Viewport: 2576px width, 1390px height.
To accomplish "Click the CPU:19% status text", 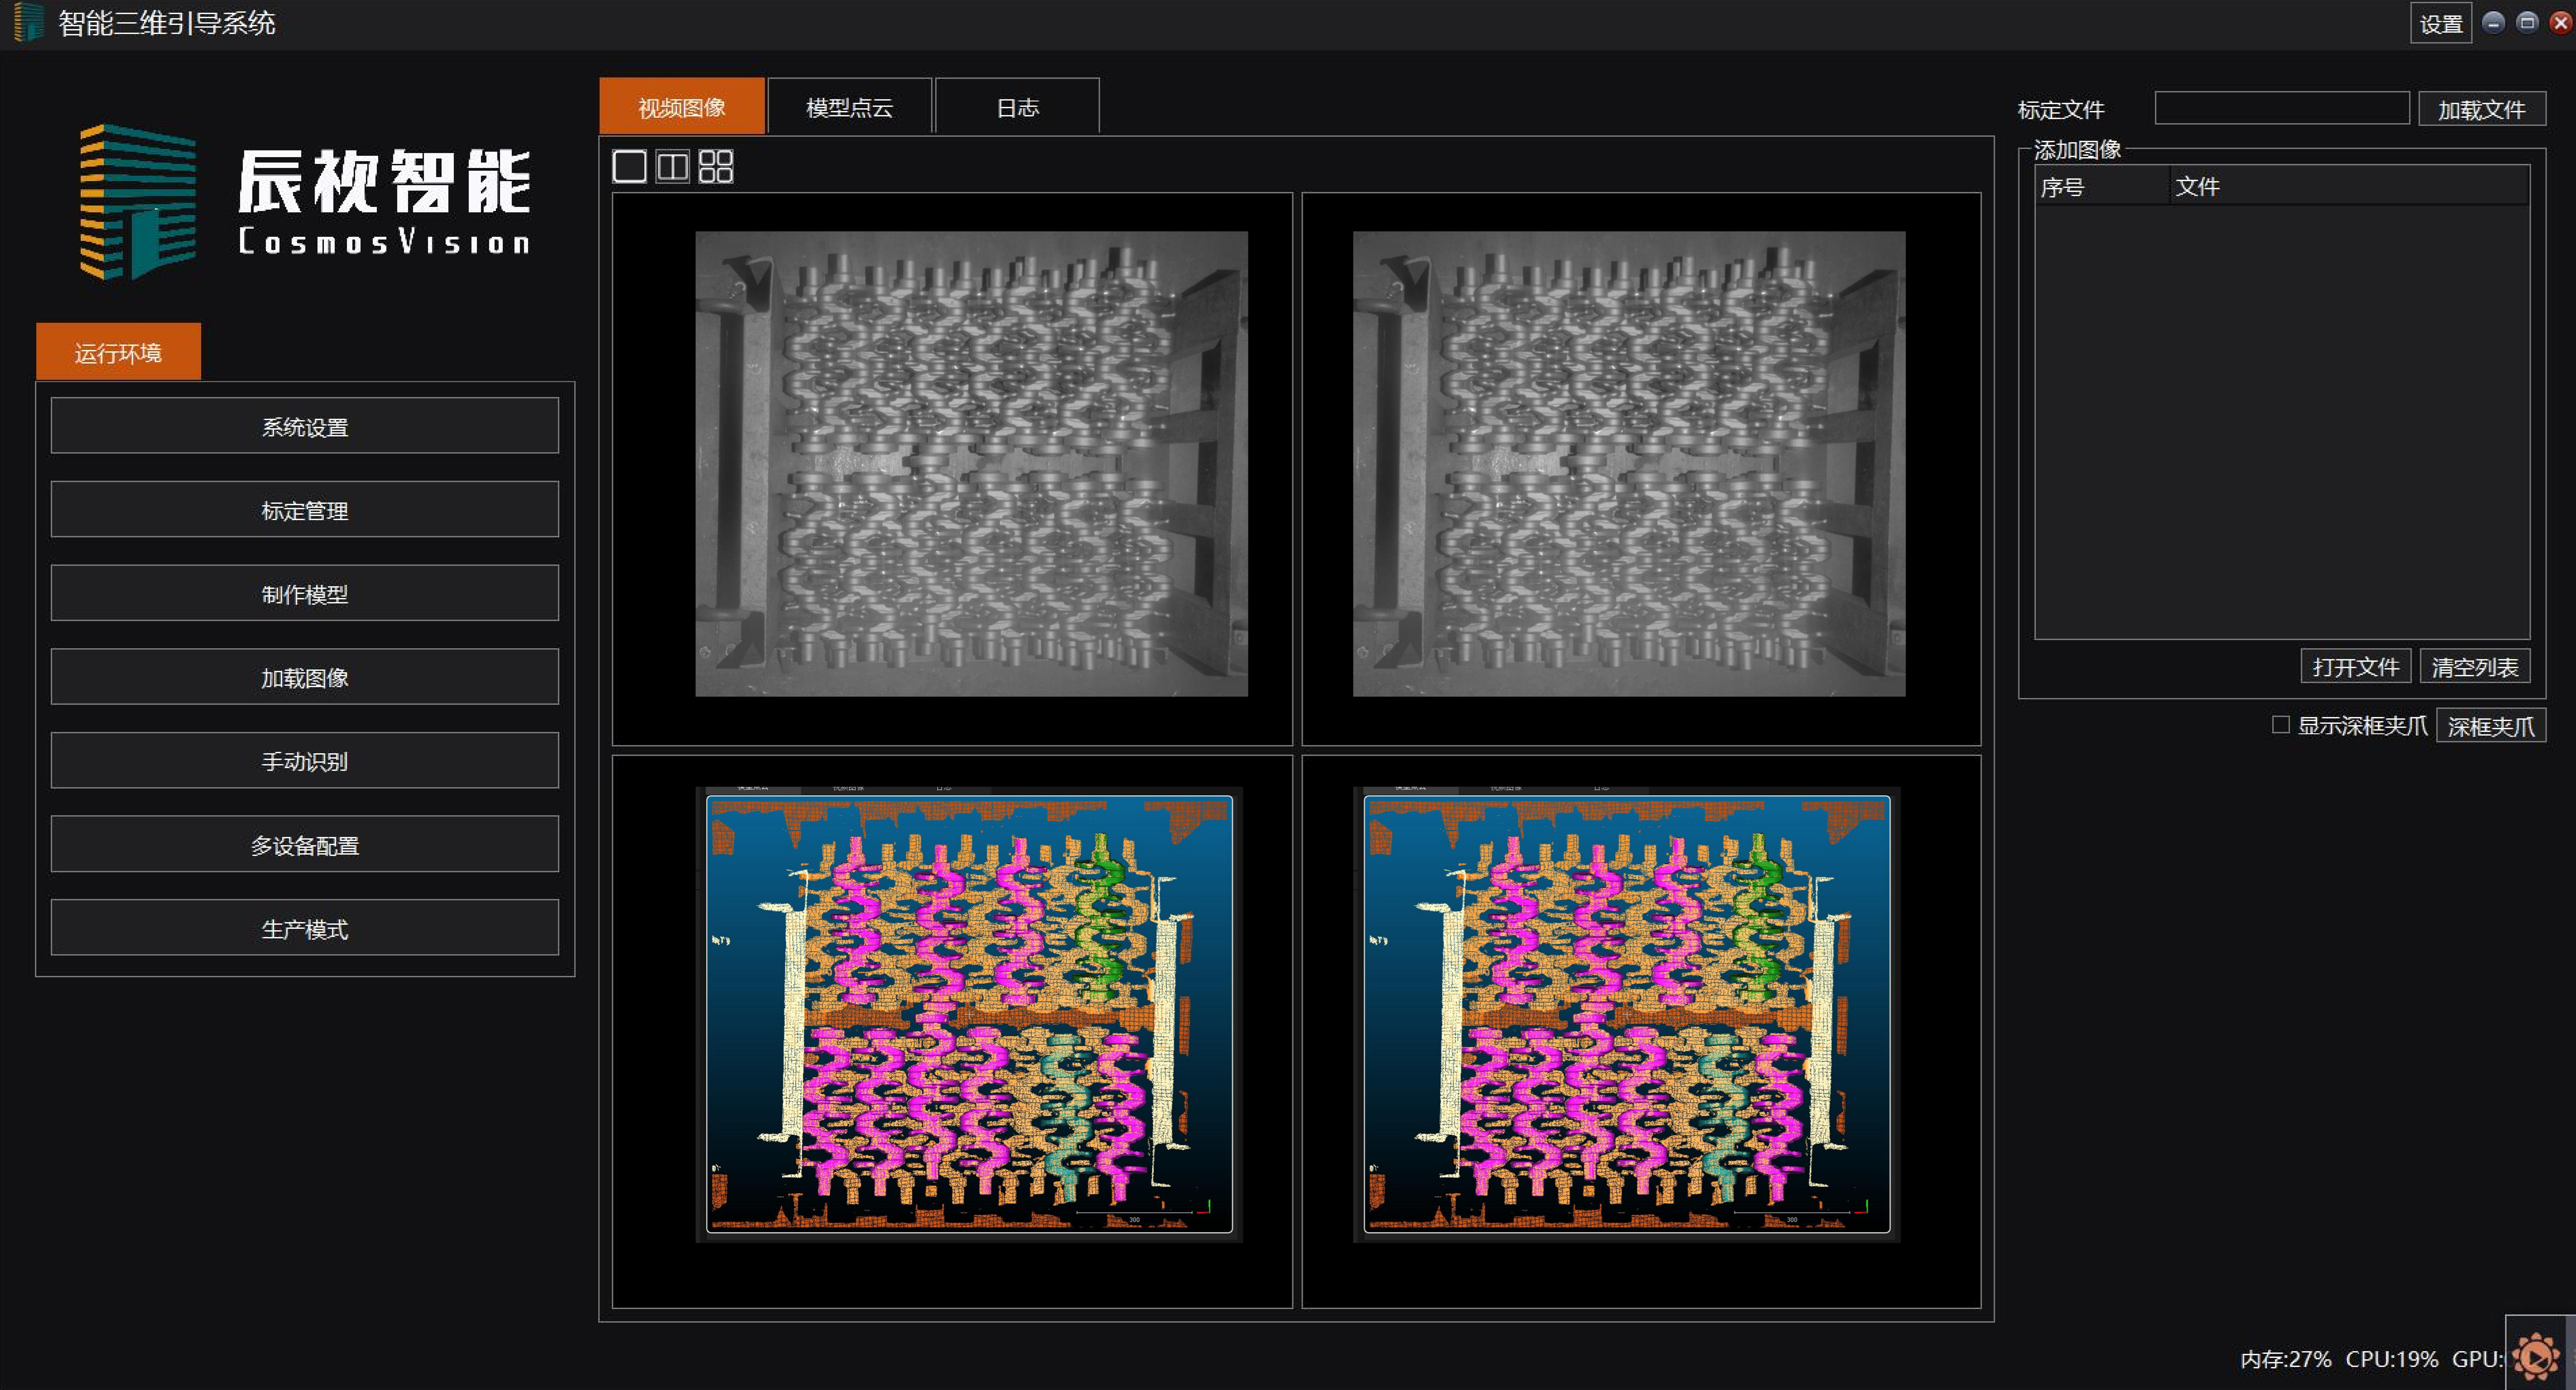I will pyautogui.click(x=2392, y=1359).
